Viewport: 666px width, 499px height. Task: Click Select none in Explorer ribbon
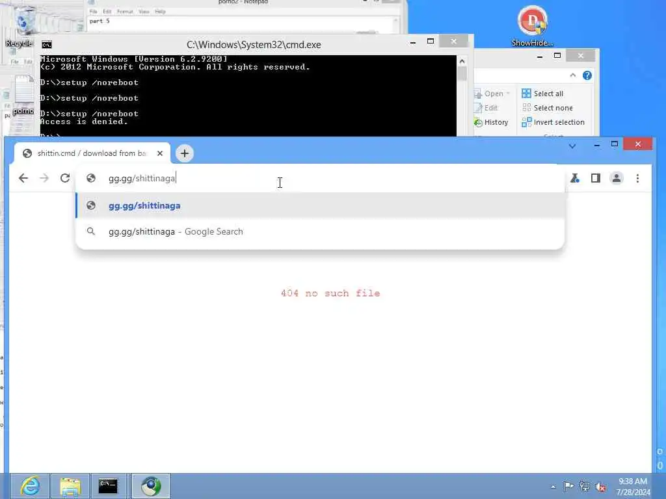[547, 108]
